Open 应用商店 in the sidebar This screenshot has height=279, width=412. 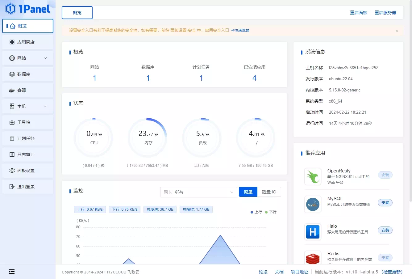28,42
